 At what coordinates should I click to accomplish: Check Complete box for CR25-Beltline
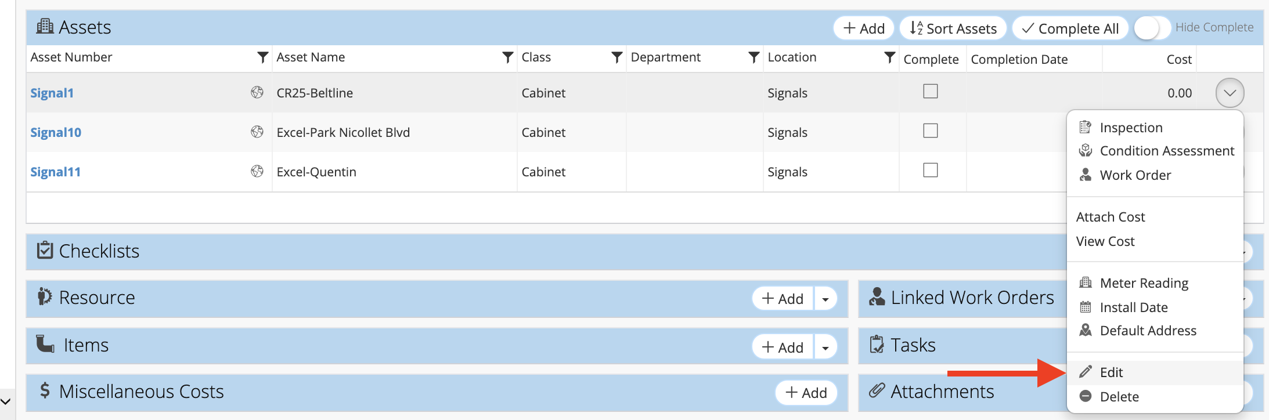[931, 92]
